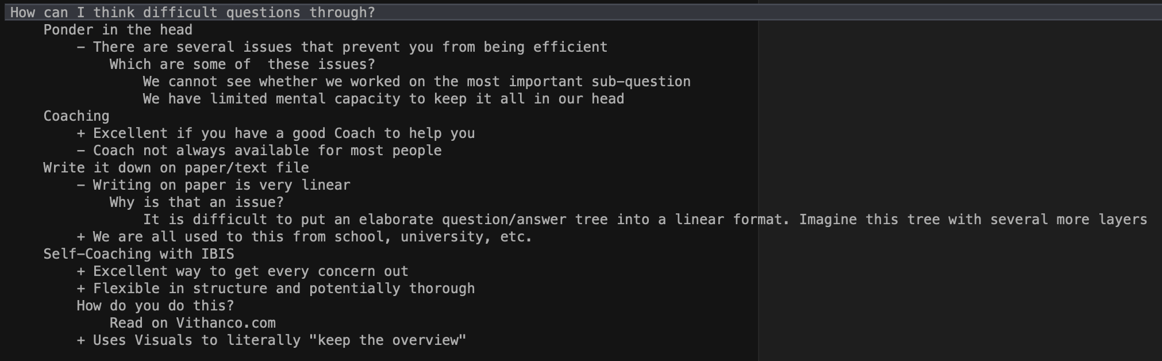
Task: Select the 'Why is that an issue?' line
Action: [197, 202]
